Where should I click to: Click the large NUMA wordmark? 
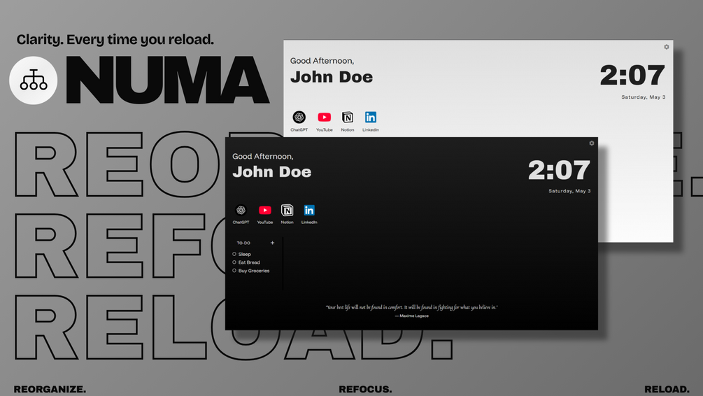[x=168, y=80]
